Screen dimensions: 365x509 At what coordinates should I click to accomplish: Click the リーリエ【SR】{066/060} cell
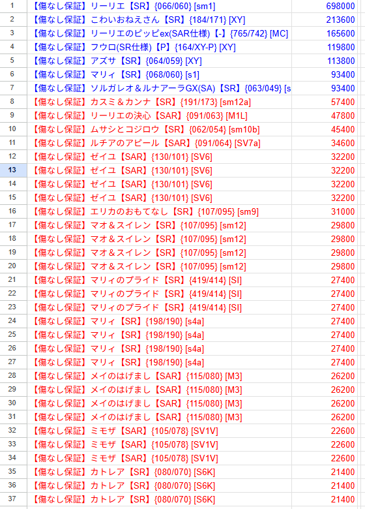coord(159,5)
